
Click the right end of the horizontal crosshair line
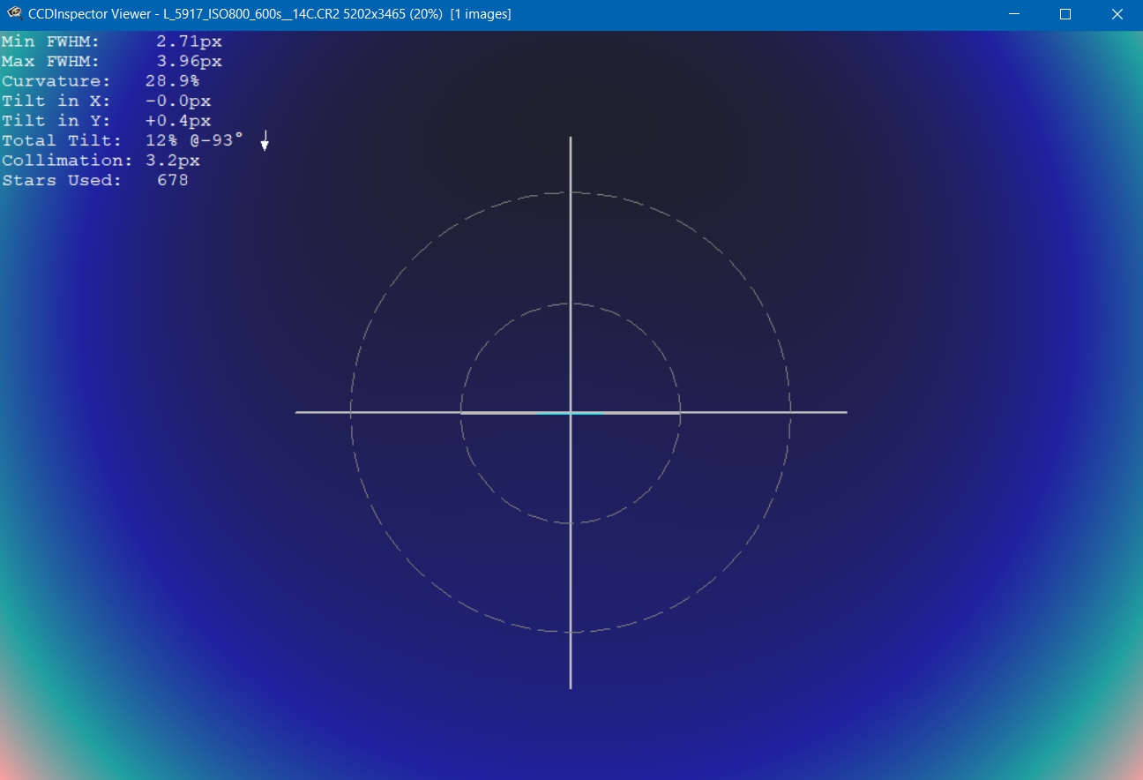click(x=844, y=412)
